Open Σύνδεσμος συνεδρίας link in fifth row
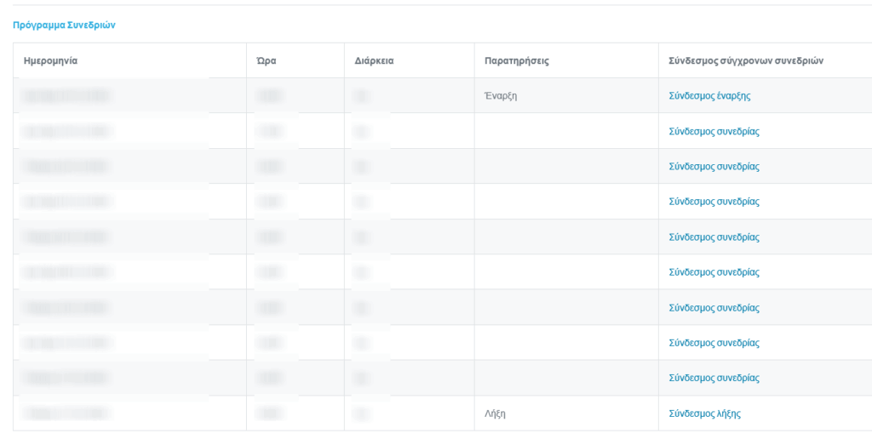The height and width of the screenshot is (439, 872). tap(714, 237)
